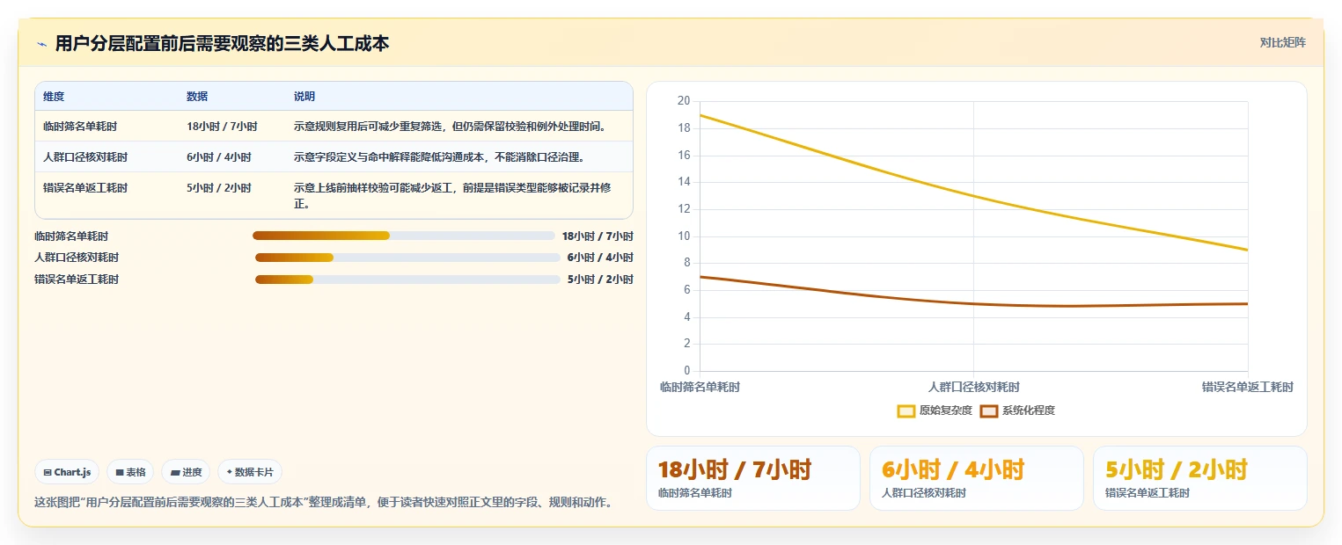This screenshot has width=1342, height=545.
Task: Click the 数据 table column header
Action: (x=197, y=97)
